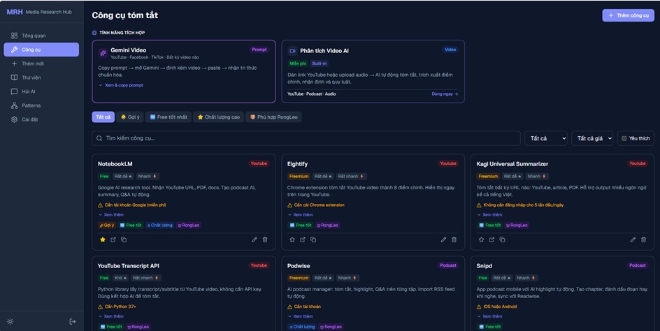Image resolution: width=660 pixels, height=331 pixels.
Task: Expand Xem thêm on Podwise card
Action: click(300, 316)
